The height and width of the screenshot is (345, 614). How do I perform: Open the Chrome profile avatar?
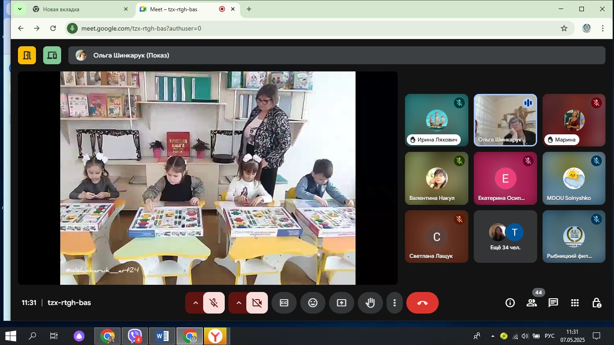(587, 28)
